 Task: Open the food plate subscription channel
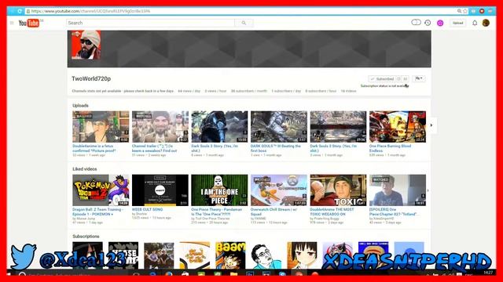point(195,255)
